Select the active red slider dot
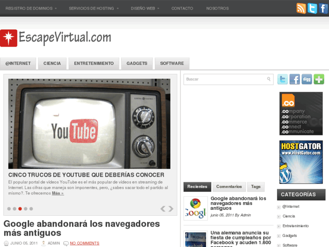Viewport: 329px width, 247px height. click(x=20, y=209)
